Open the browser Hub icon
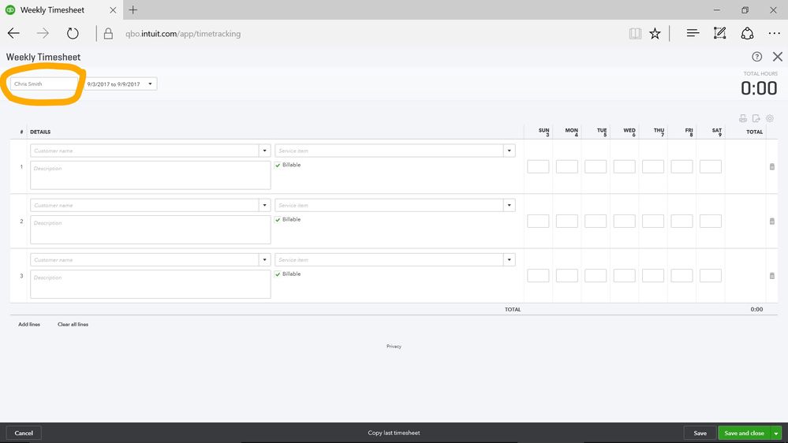This screenshot has height=443, width=788. 693,33
